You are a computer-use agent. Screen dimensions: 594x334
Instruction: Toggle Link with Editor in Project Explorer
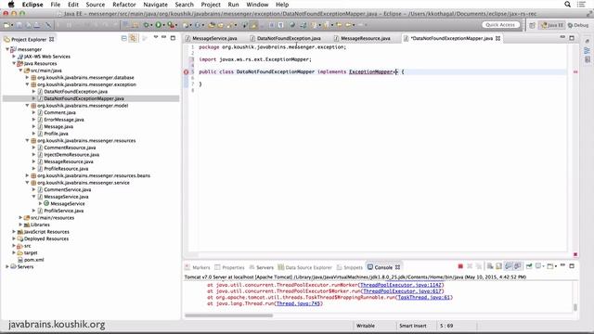[x=133, y=38]
